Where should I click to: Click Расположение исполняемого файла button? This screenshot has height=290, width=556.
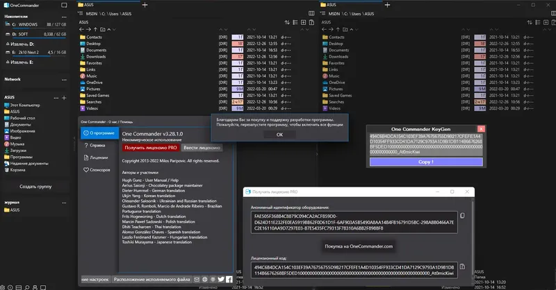click(152, 280)
